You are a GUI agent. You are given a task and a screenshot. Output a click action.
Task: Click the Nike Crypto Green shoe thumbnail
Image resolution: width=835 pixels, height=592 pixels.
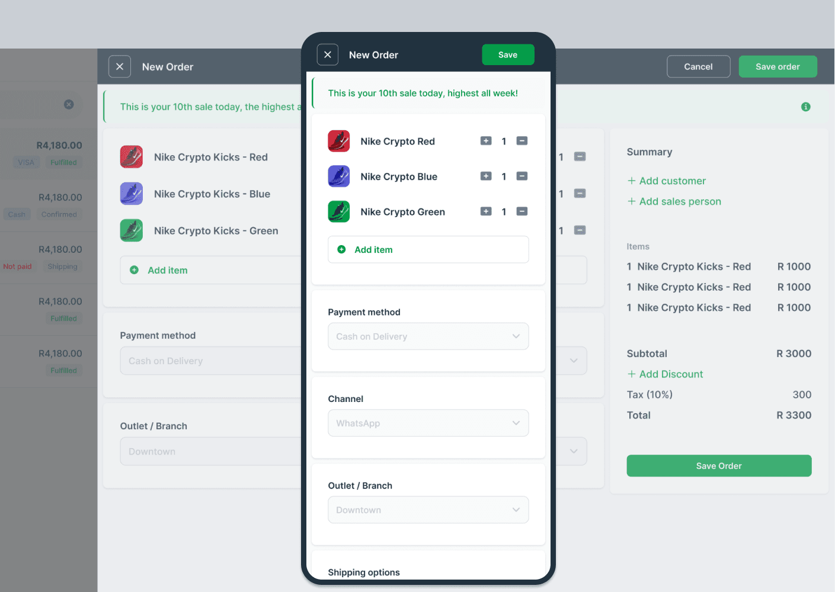point(339,211)
